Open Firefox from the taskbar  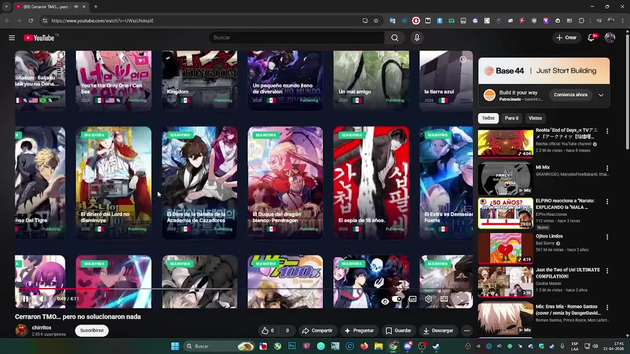[x=364, y=346]
